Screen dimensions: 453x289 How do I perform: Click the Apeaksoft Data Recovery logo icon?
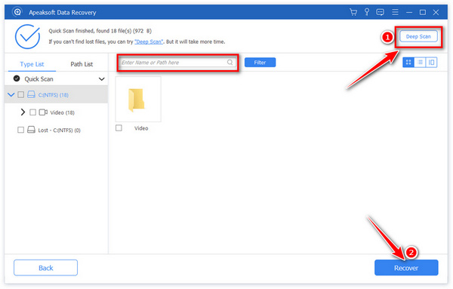[17, 12]
